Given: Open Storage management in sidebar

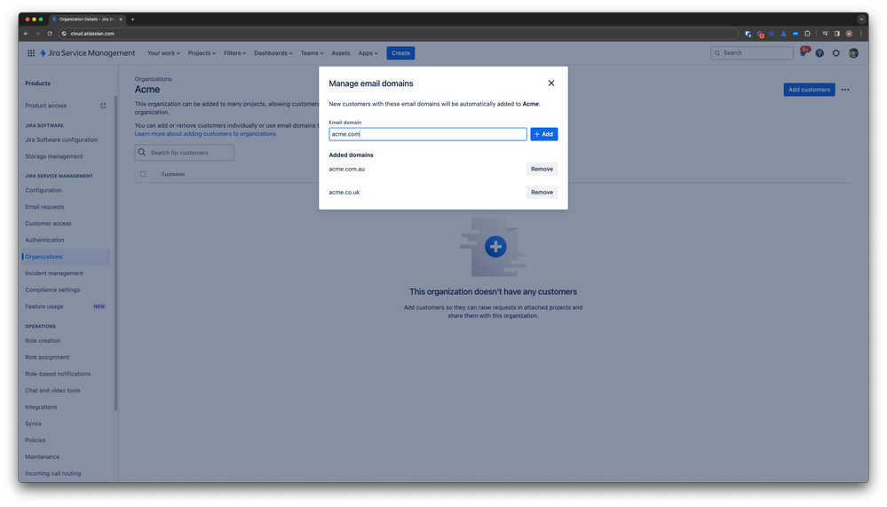Looking at the screenshot, I should 54,156.
